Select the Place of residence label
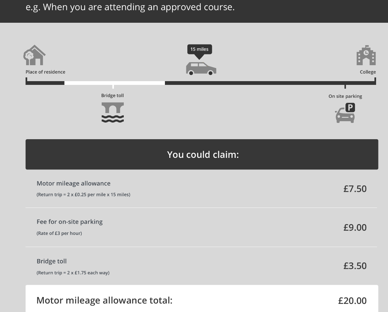The height and width of the screenshot is (312, 388). tap(46, 72)
